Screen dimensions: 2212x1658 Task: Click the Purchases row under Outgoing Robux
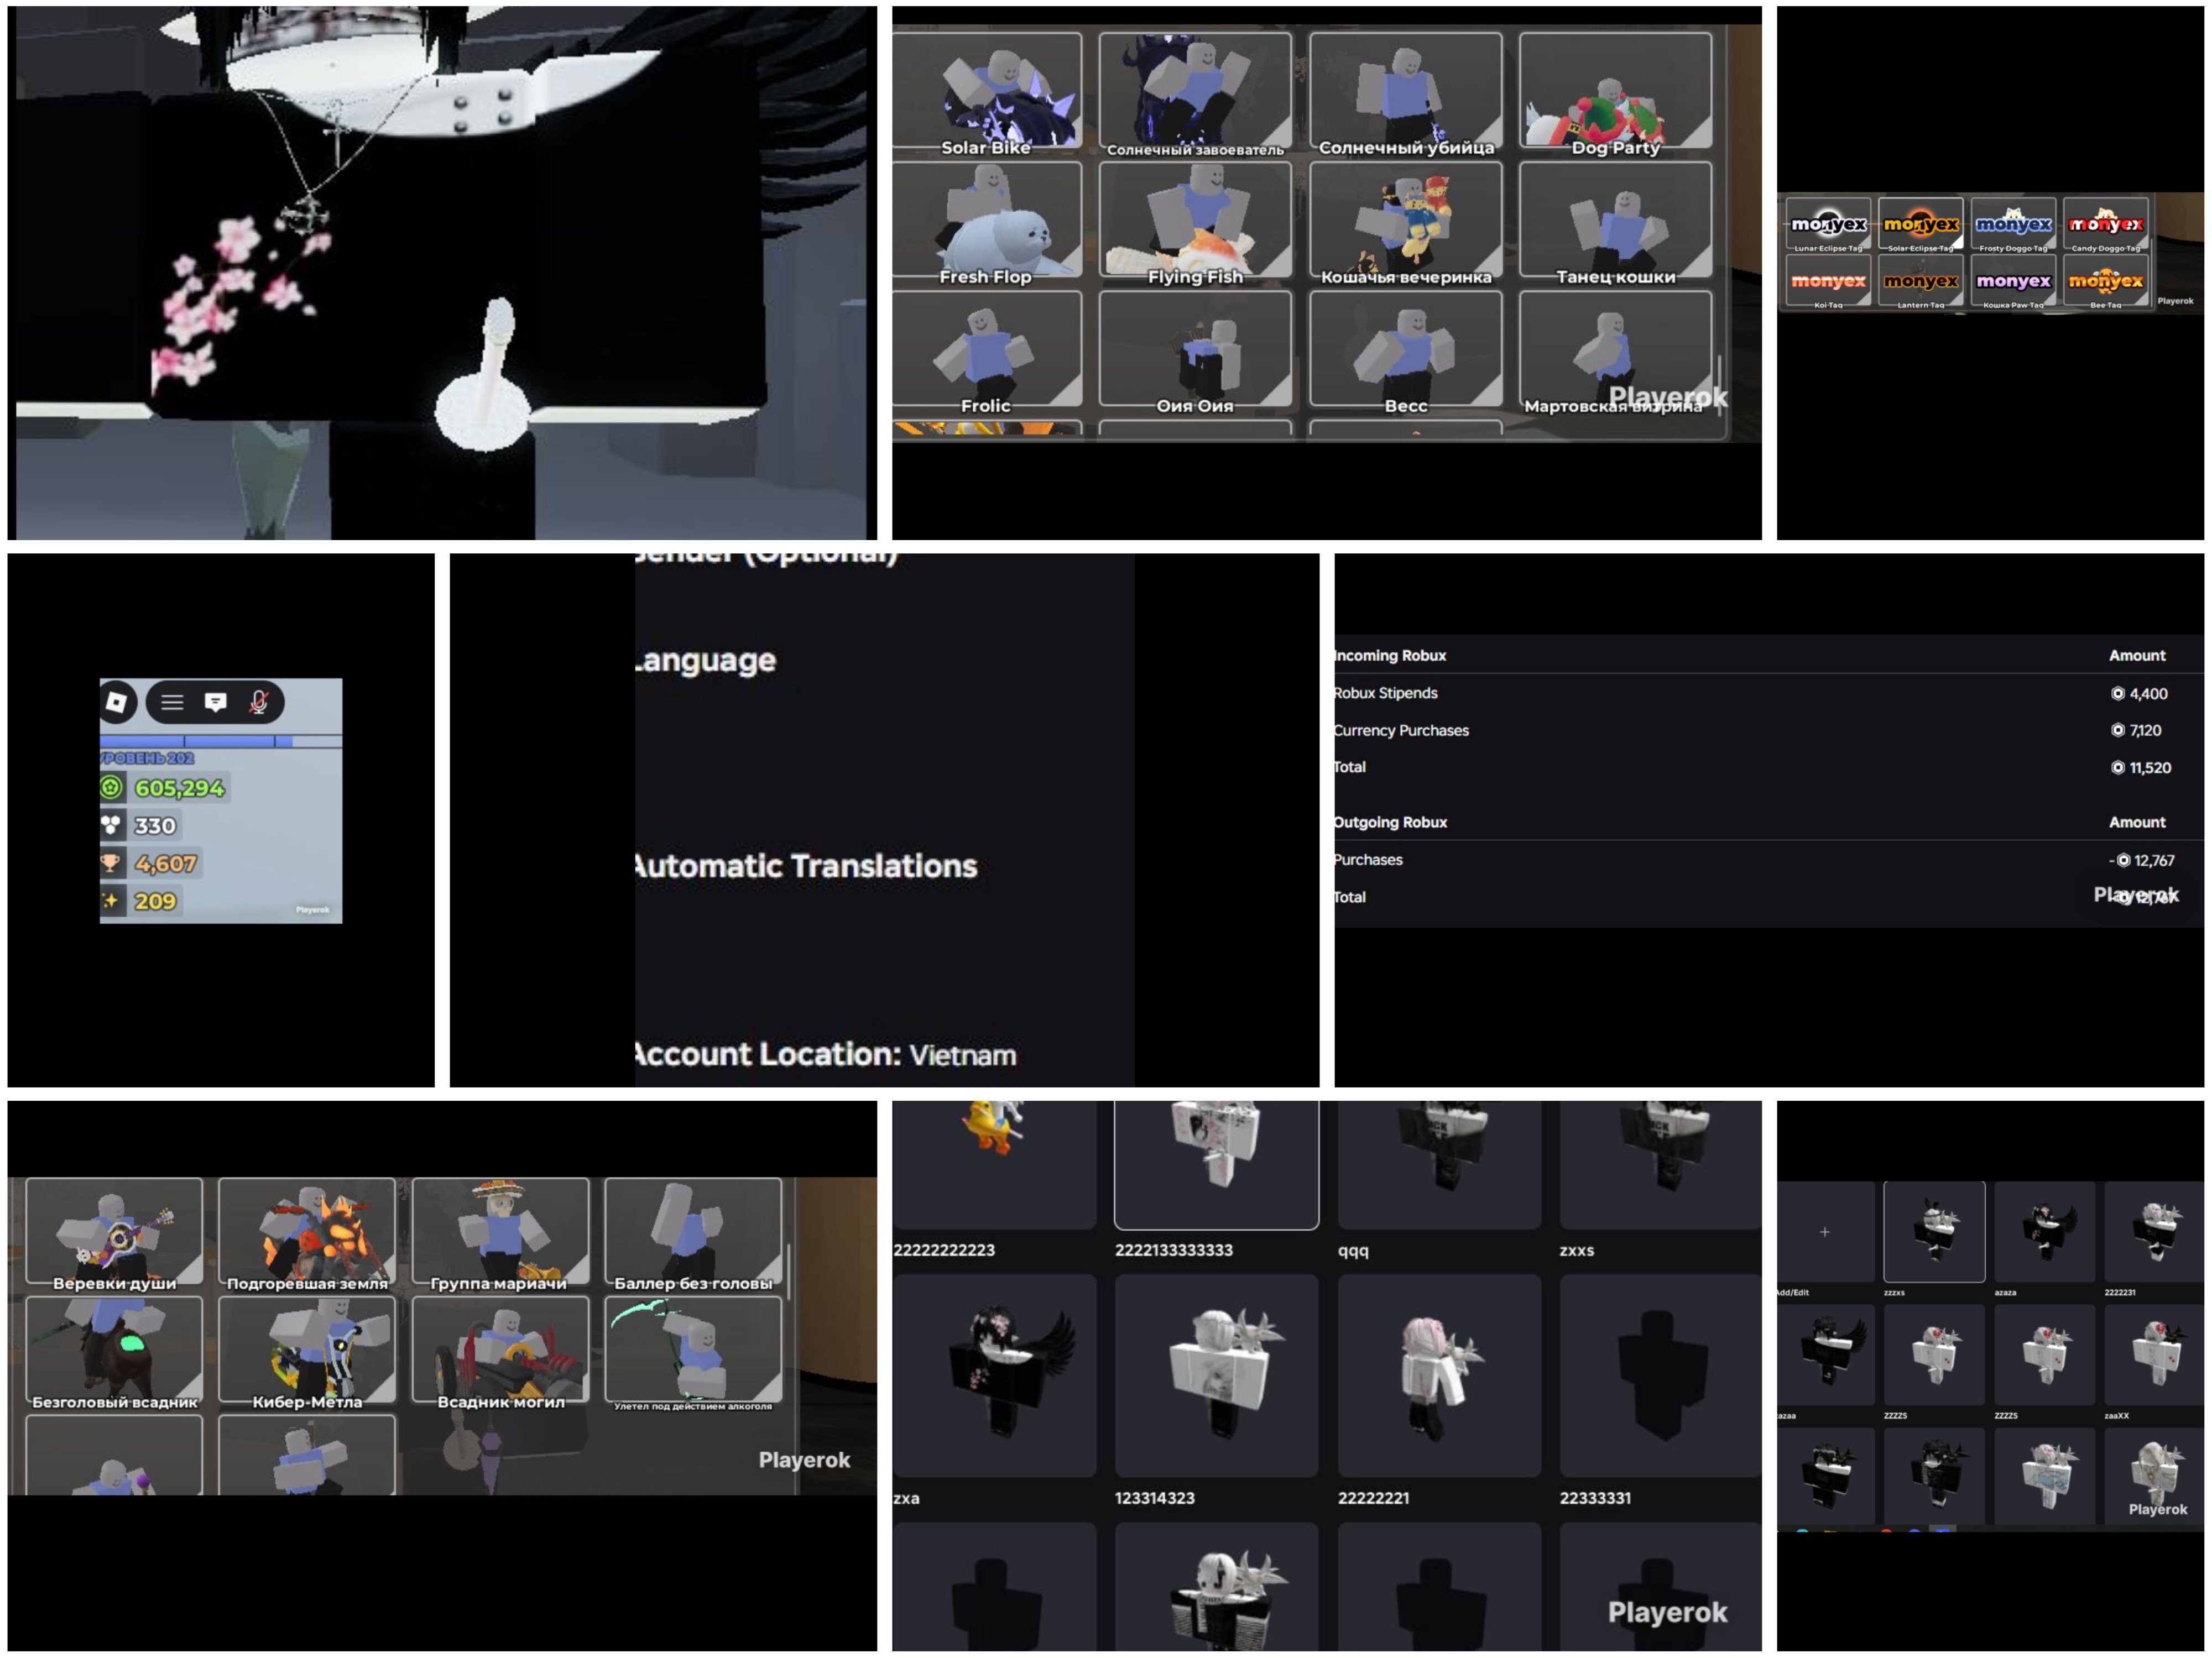point(1769,859)
